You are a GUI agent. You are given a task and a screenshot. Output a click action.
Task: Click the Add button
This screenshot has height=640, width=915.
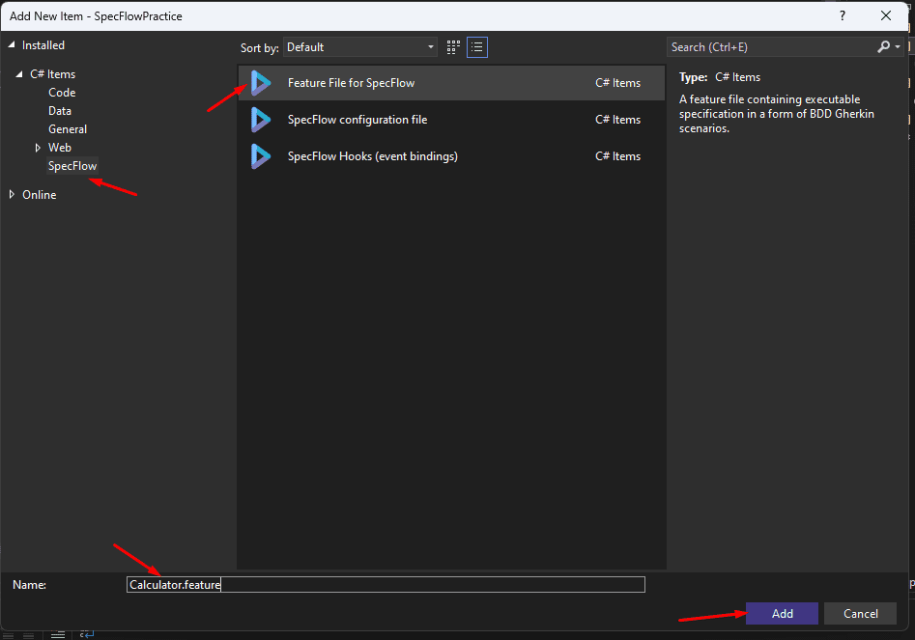782,613
